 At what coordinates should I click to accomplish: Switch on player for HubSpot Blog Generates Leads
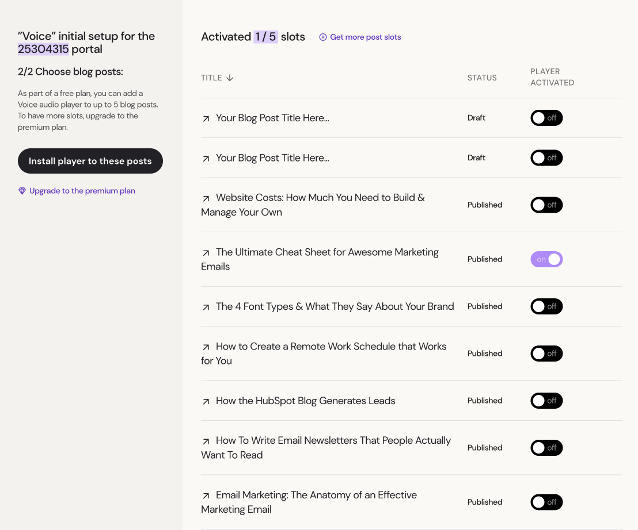546,401
